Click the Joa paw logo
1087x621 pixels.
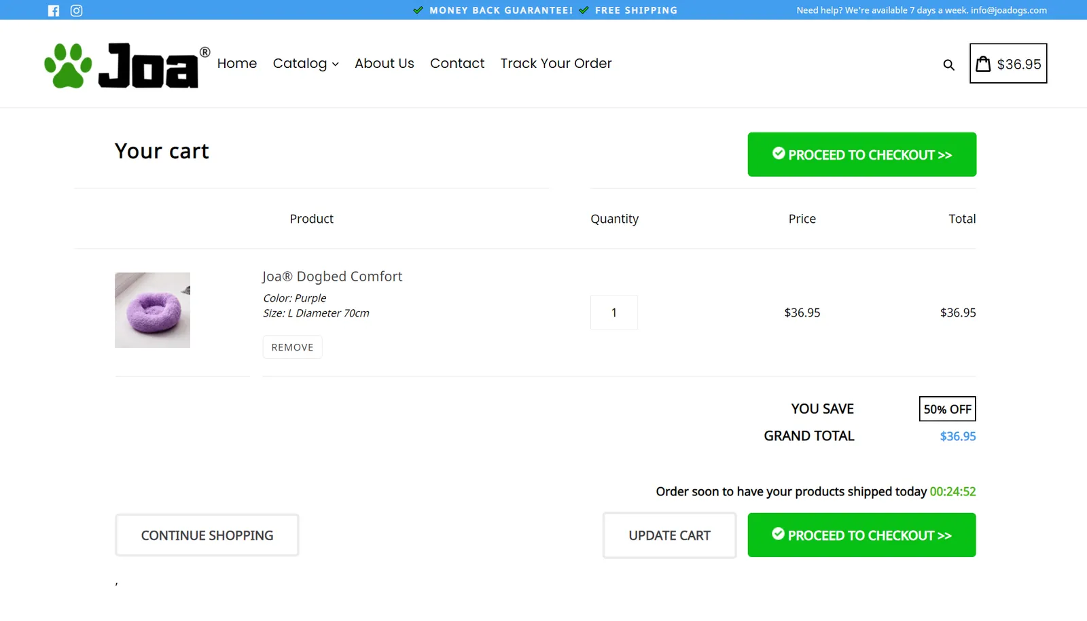point(127,66)
